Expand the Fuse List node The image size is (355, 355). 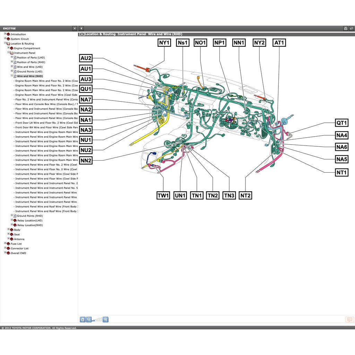pyautogui.click(x=5, y=243)
